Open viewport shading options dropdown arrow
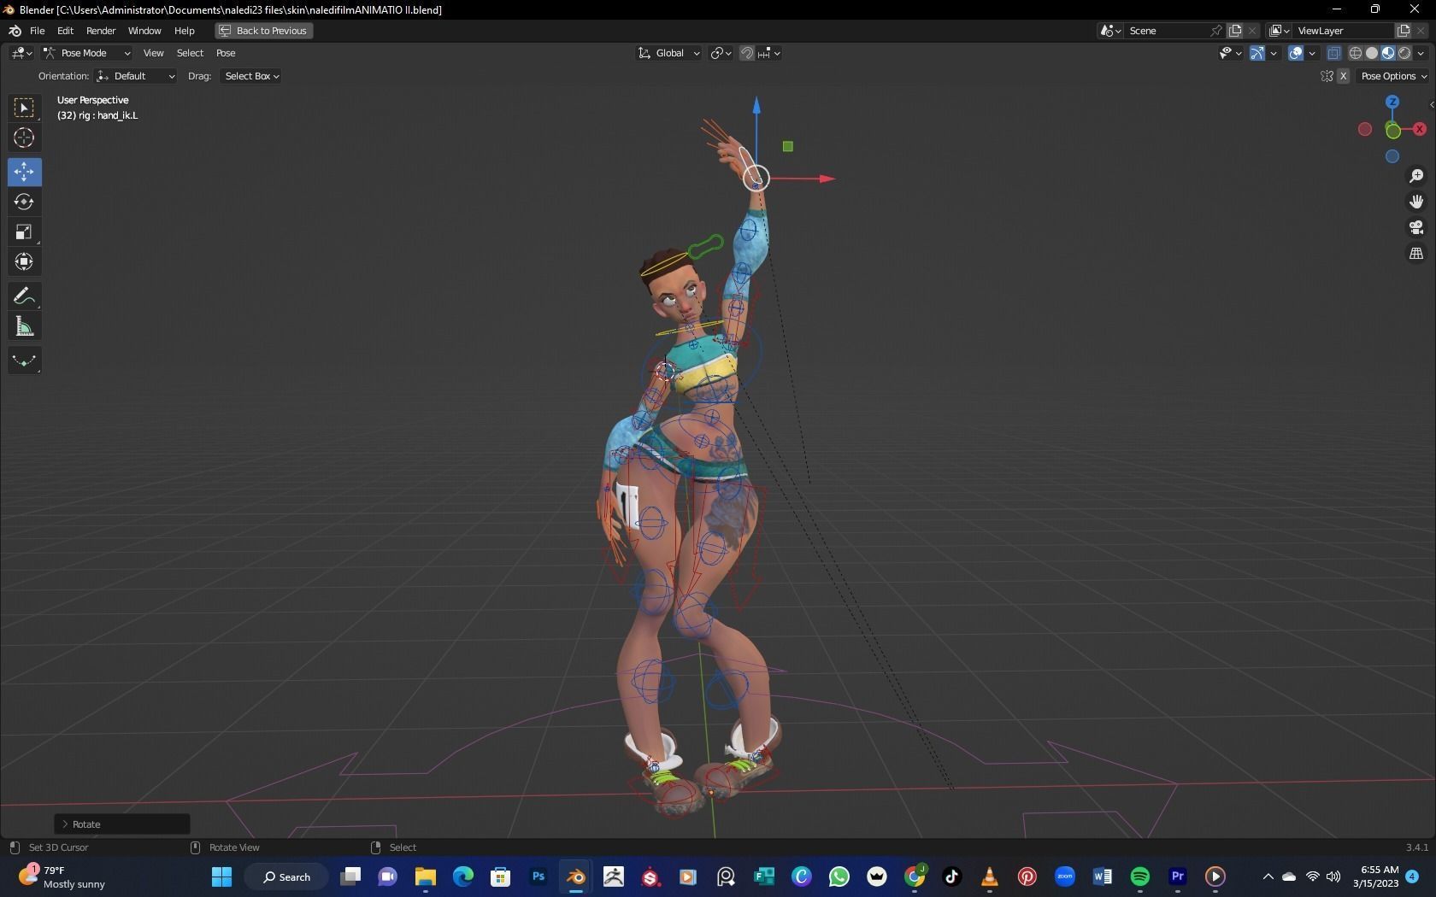The width and height of the screenshot is (1436, 897). (1421, 53)
